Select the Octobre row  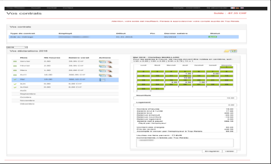[65, 97]
